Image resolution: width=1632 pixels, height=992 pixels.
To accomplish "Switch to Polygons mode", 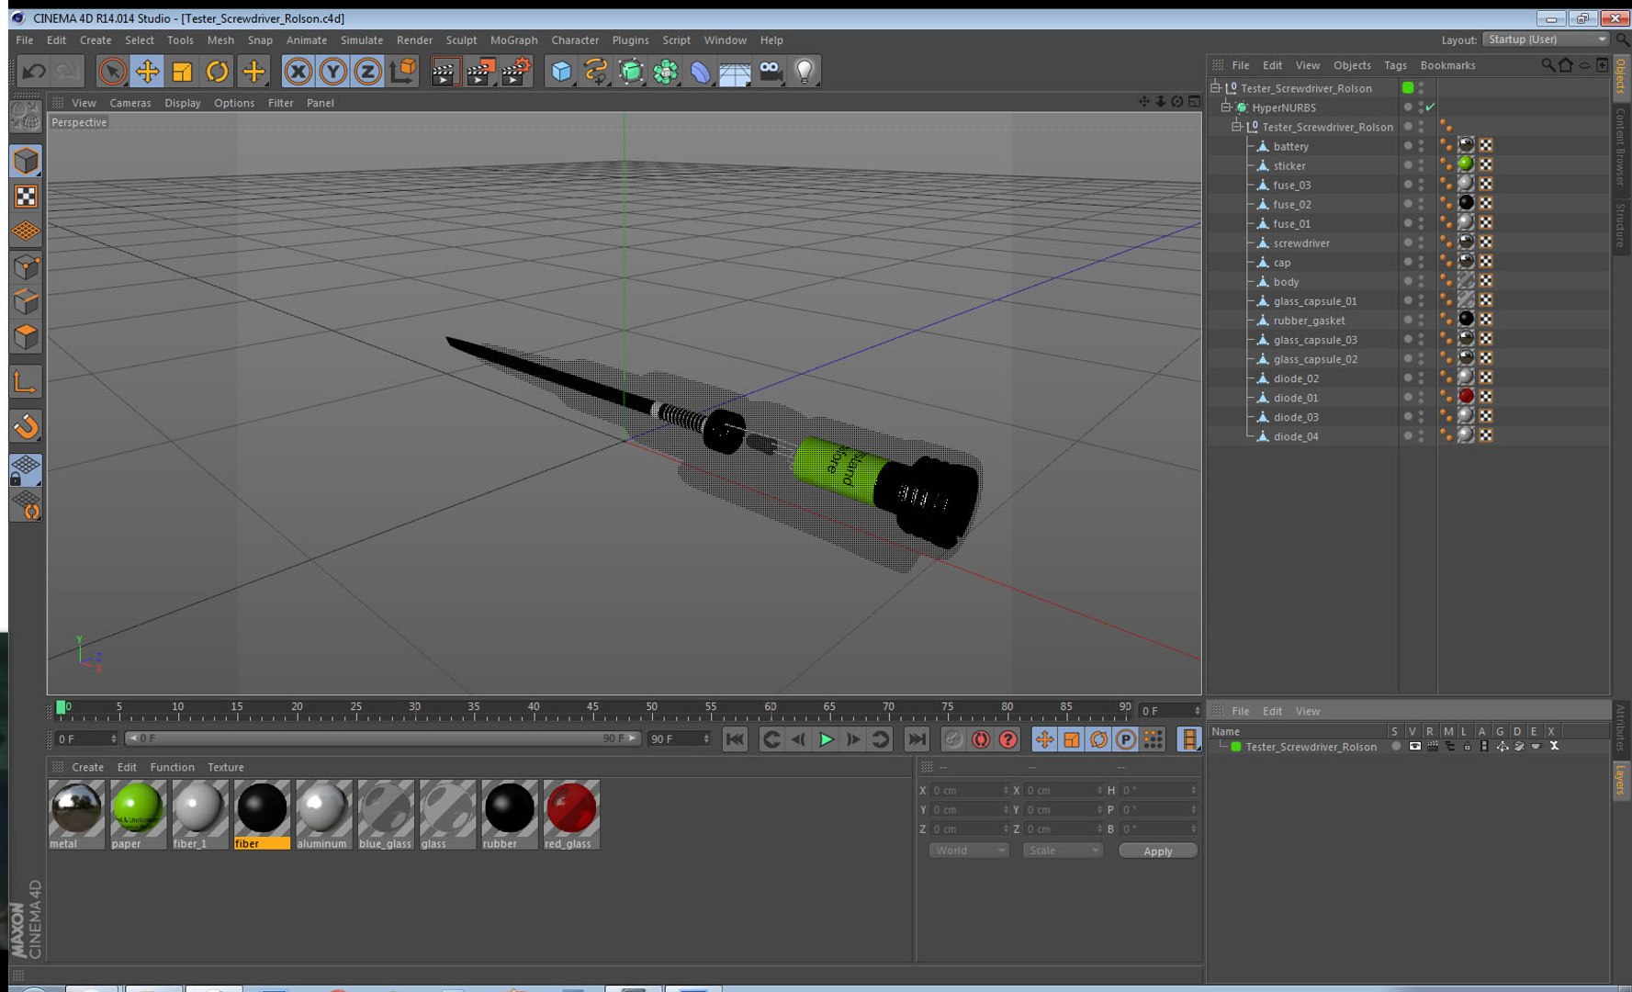I will pyautogui.click(x=26, y=337).
